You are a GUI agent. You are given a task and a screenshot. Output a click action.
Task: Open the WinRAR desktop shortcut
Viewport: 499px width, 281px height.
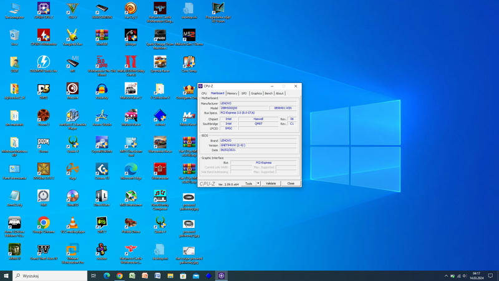102,37
